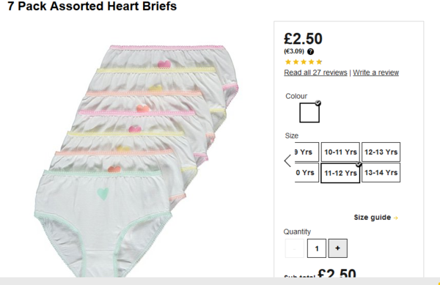Click the quantity input field showing 1
Screen dimensions: 440x285
click(317, 248)
